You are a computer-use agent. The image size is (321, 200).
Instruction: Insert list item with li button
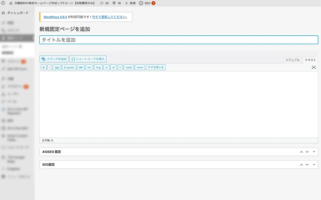120,67
